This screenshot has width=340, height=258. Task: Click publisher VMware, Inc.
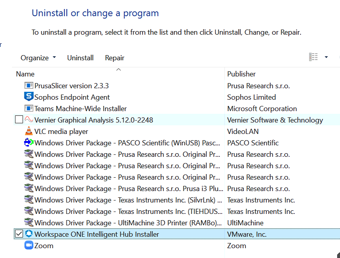(x=247, y=234)
